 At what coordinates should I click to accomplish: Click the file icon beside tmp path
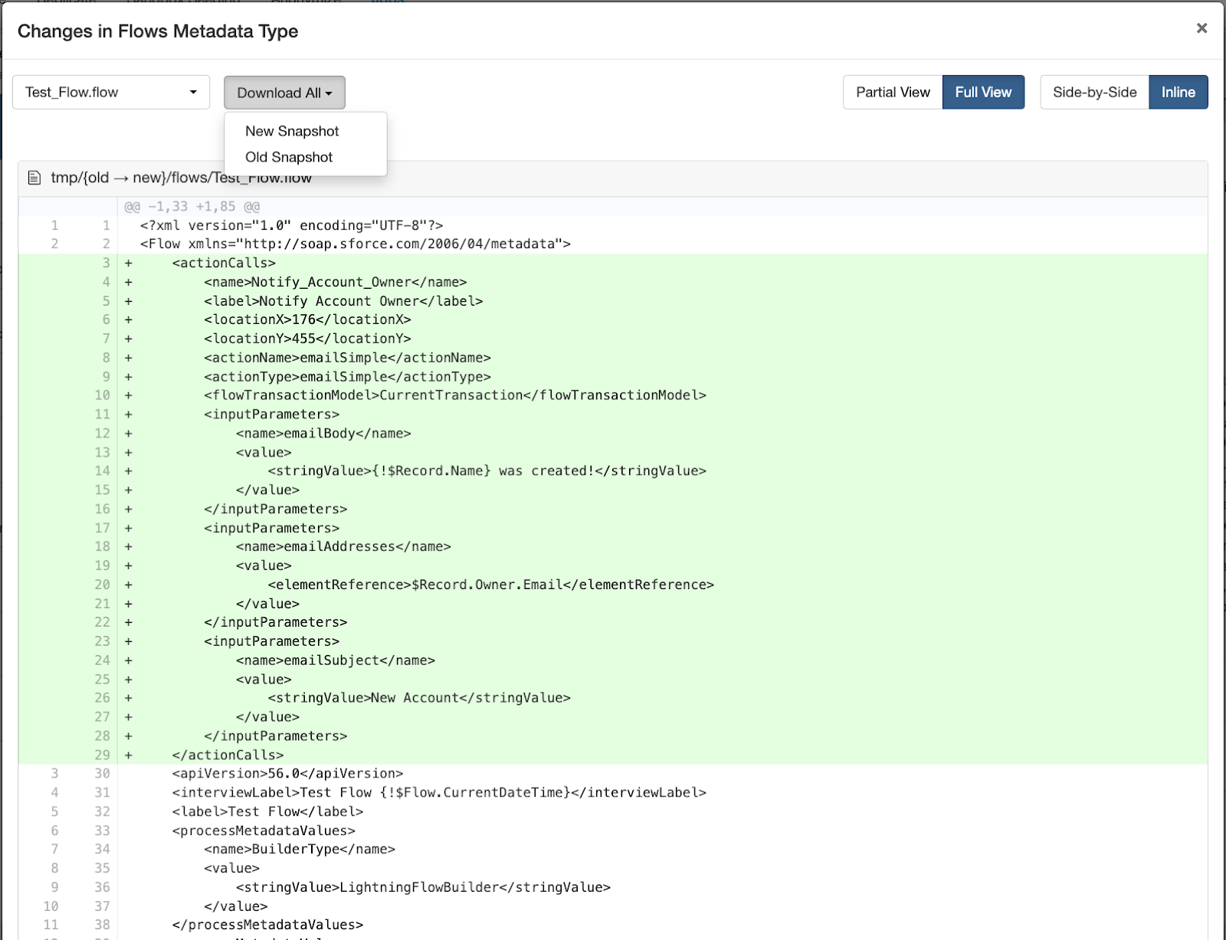click(34, 178)
